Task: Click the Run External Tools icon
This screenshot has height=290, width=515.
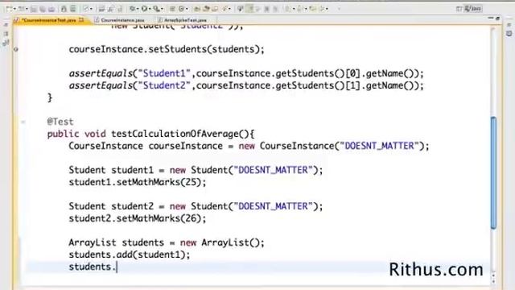Action: click(157, 9)
